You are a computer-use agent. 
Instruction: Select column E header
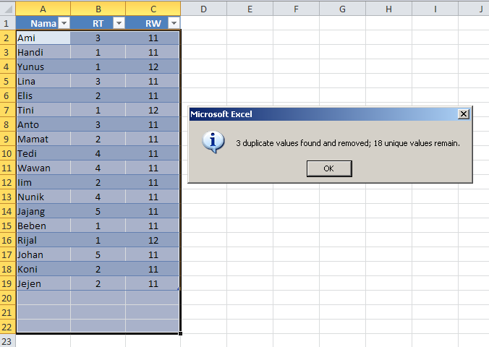(x=250, y=9)
